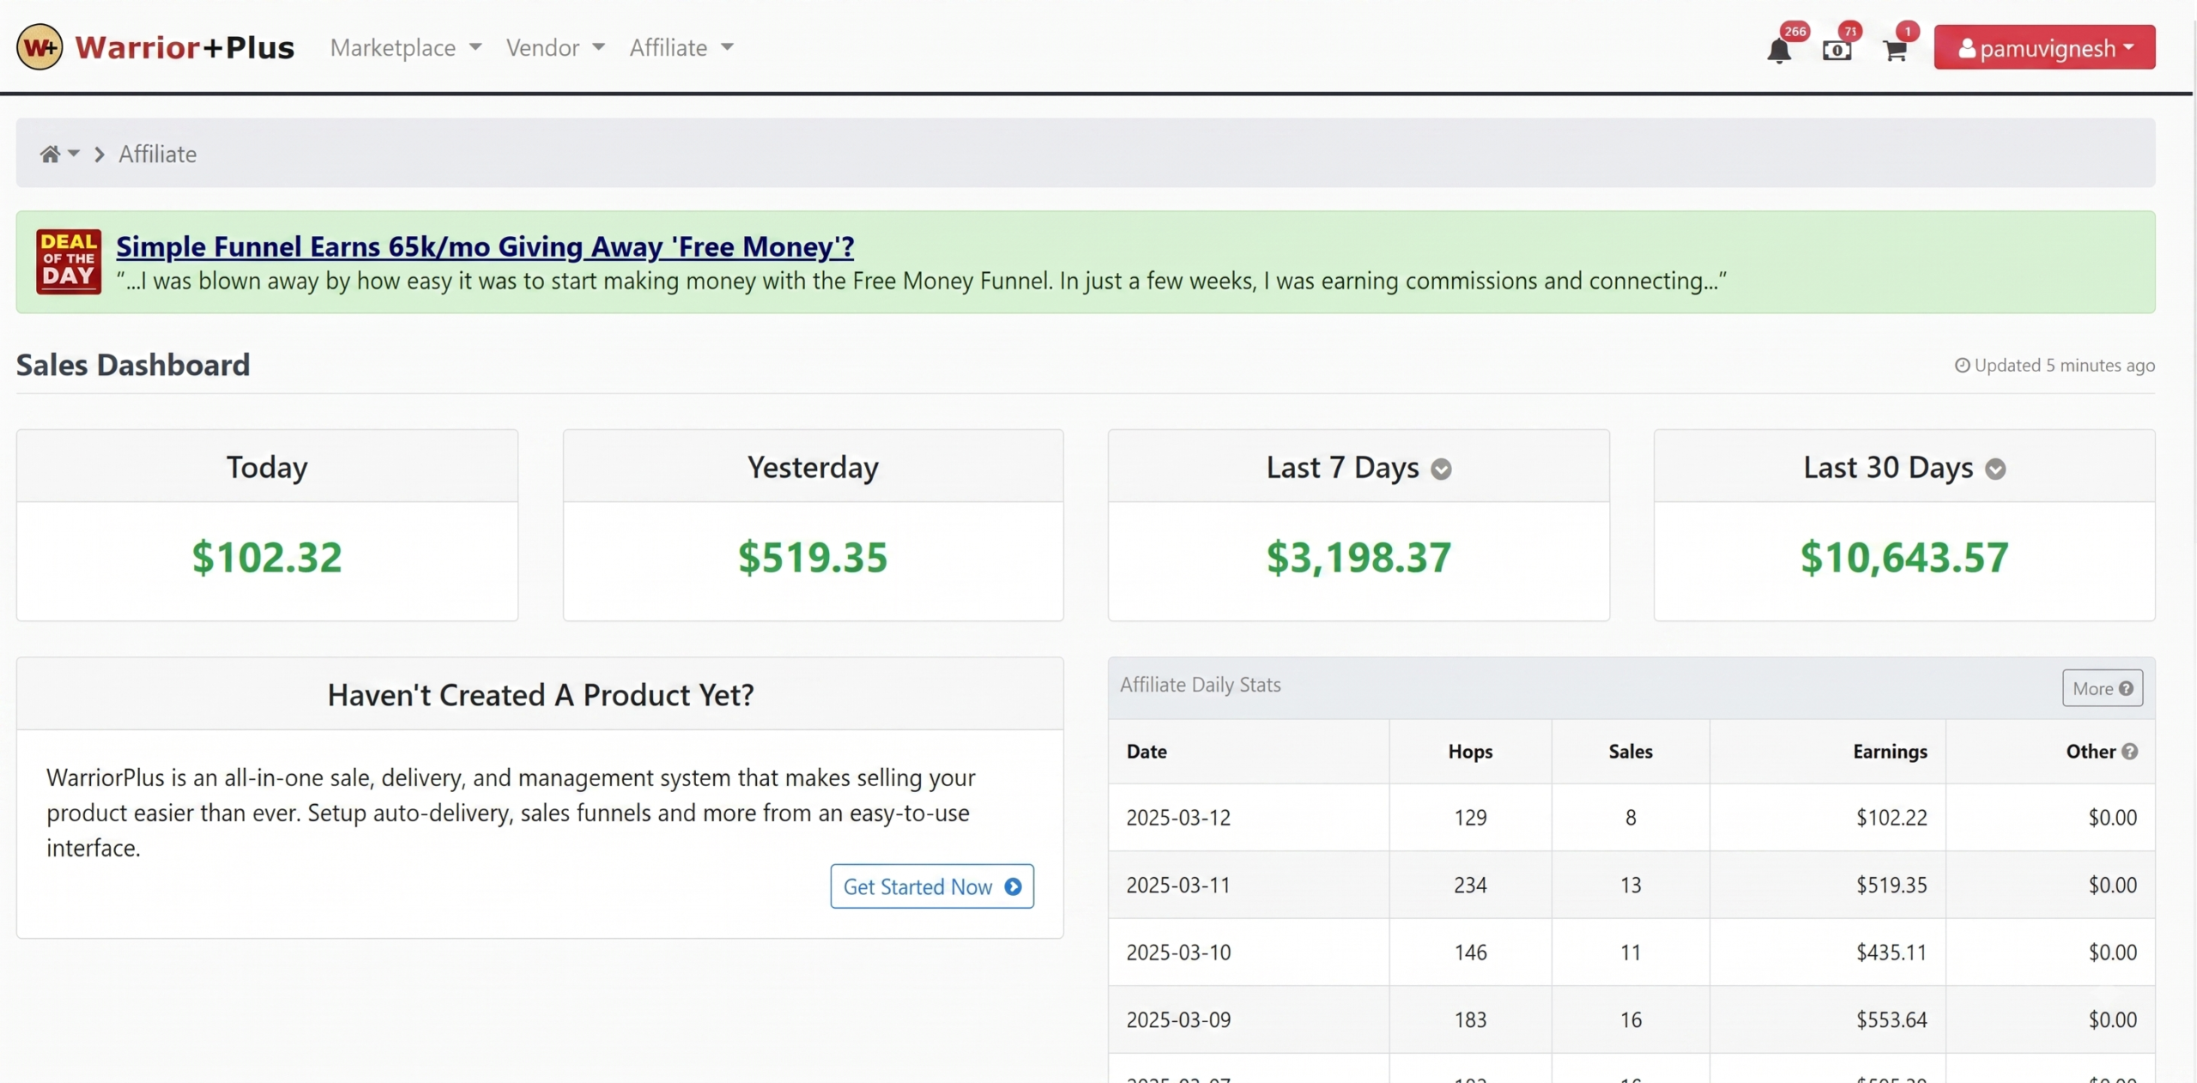Viewport: 2197px width, 1083px height.
Task: Click the Today earnings $102.32
Action: pyautogui.click(x=267, y=557)
